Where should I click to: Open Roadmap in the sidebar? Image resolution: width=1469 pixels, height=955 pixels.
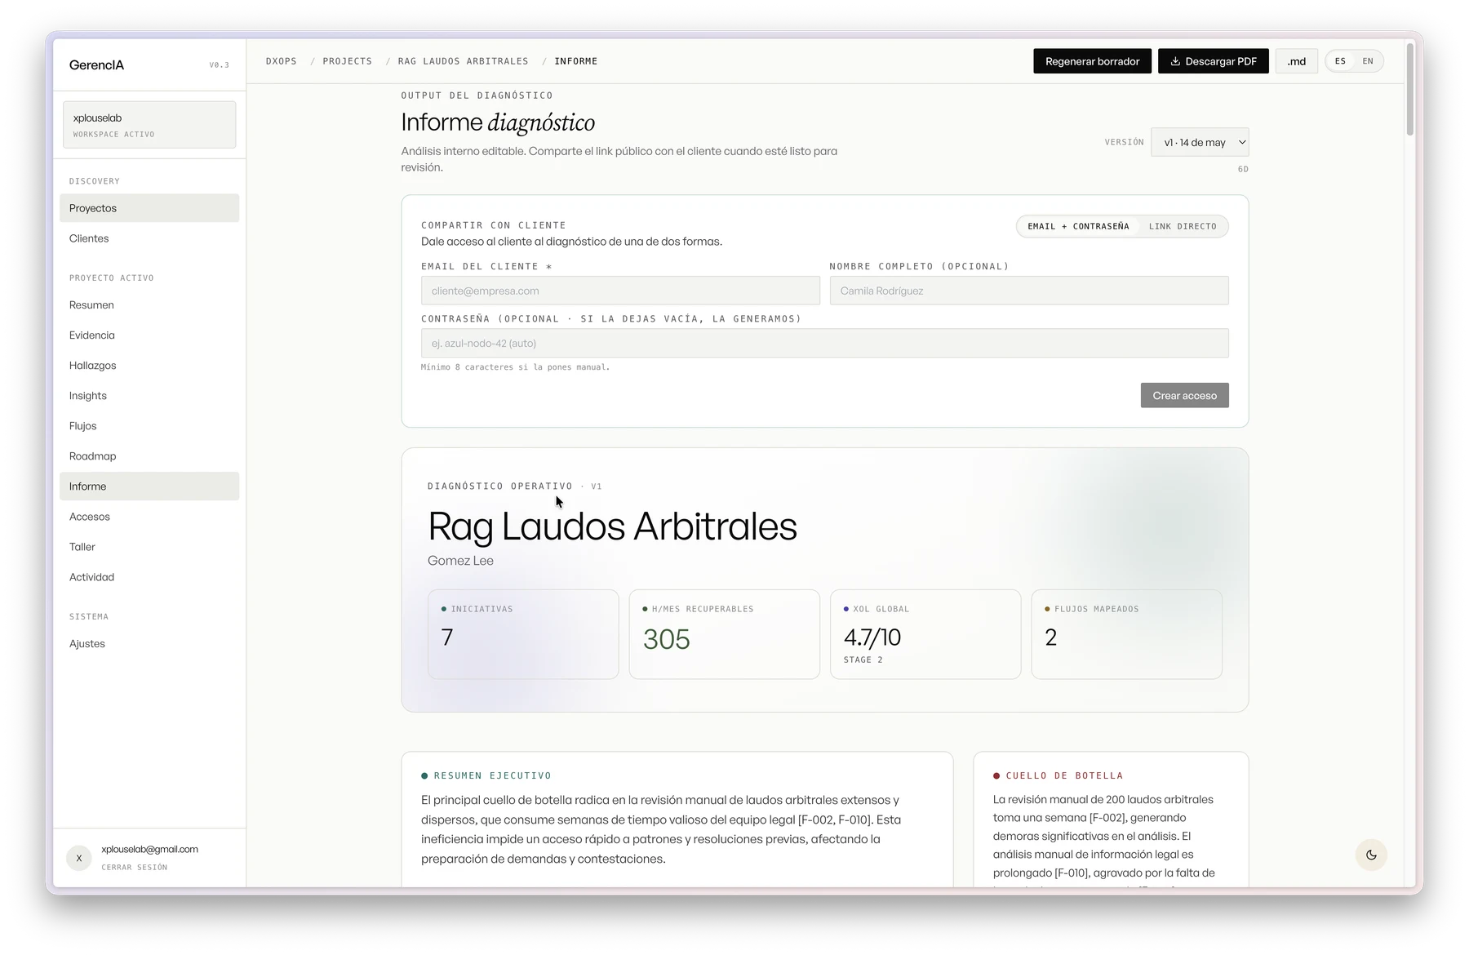point(149,456)
